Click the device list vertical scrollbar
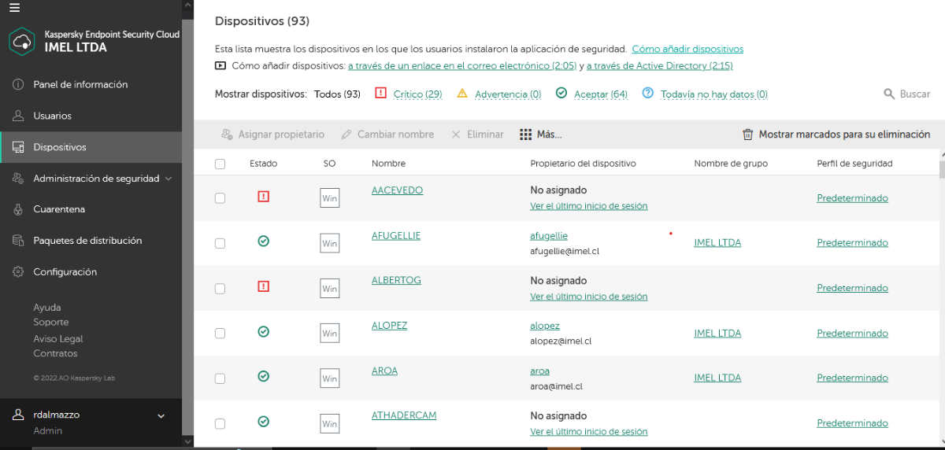The height and width of the screenshot is (450, 945). click(940, 170)
